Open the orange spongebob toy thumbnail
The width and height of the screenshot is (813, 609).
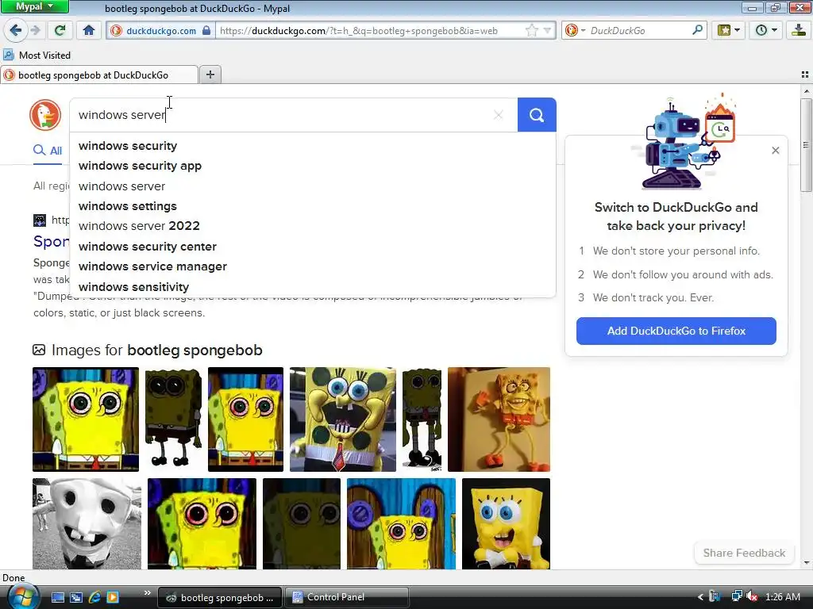(x=499, y=419)
